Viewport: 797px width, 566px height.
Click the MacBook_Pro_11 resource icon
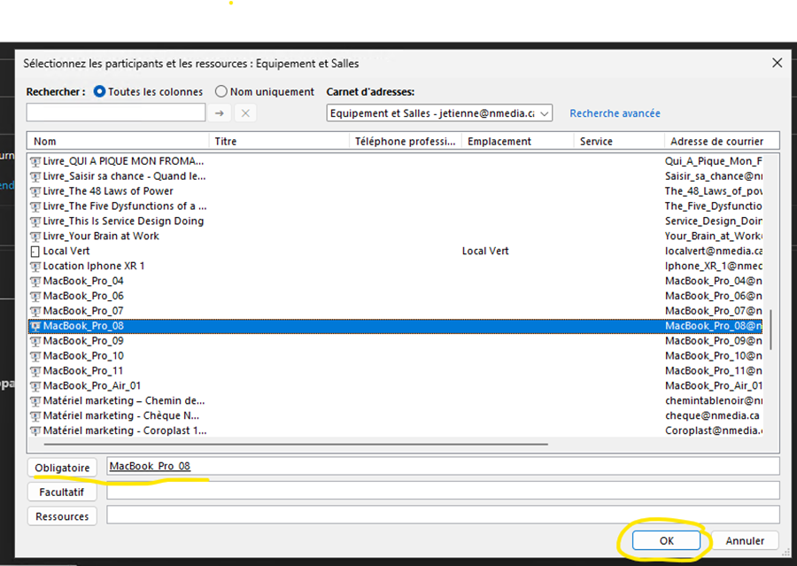coord(35,371)
